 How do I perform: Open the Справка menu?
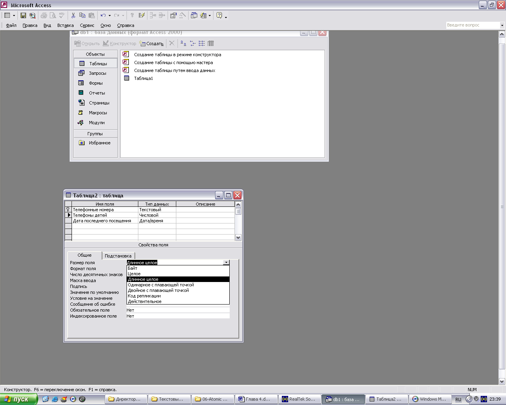126,25
